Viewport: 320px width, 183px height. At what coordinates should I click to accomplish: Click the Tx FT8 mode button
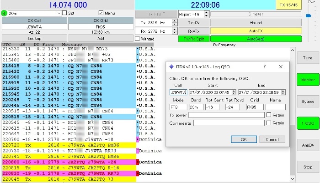[x=156, y=14]
